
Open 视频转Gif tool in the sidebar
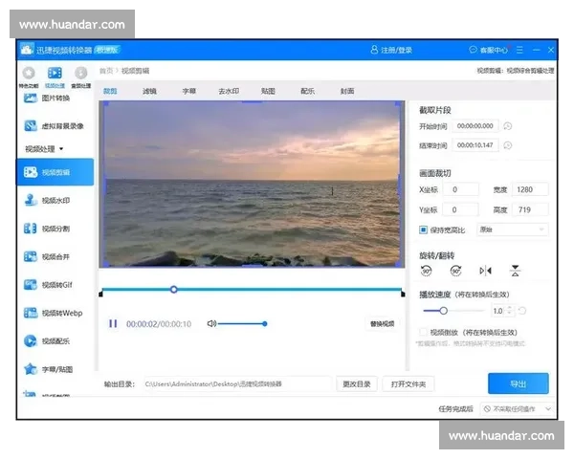pyautogui.click(x=49, y=285)
